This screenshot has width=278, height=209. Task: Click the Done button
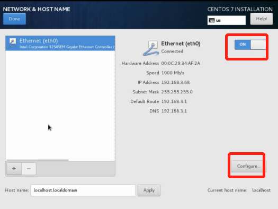point(14,19)
